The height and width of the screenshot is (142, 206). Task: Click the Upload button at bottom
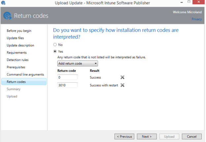click(x=169, y=136)
